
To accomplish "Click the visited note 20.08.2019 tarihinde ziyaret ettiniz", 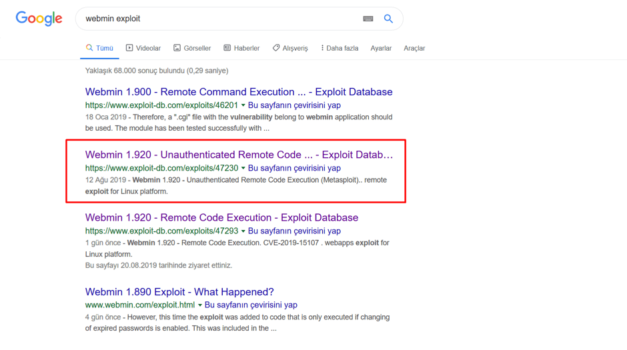I will [158, 265].
